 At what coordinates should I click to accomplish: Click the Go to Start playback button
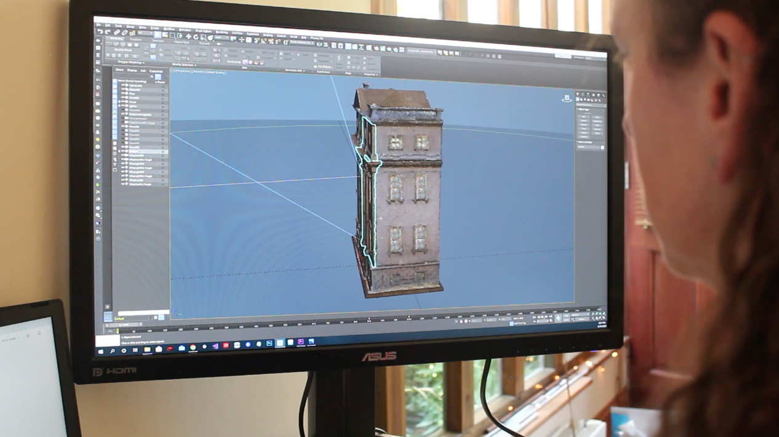pos(534,318)
